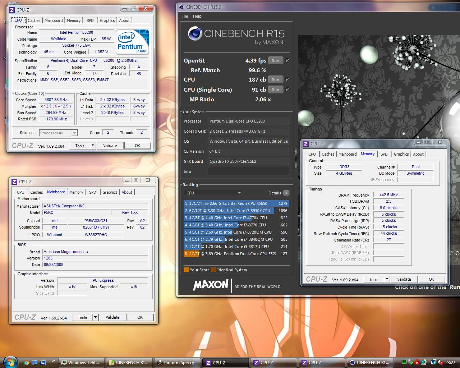Open Tools dropdown arrow in Memory window
Viewport: 460px width, 368px height.
click(387, 279)
